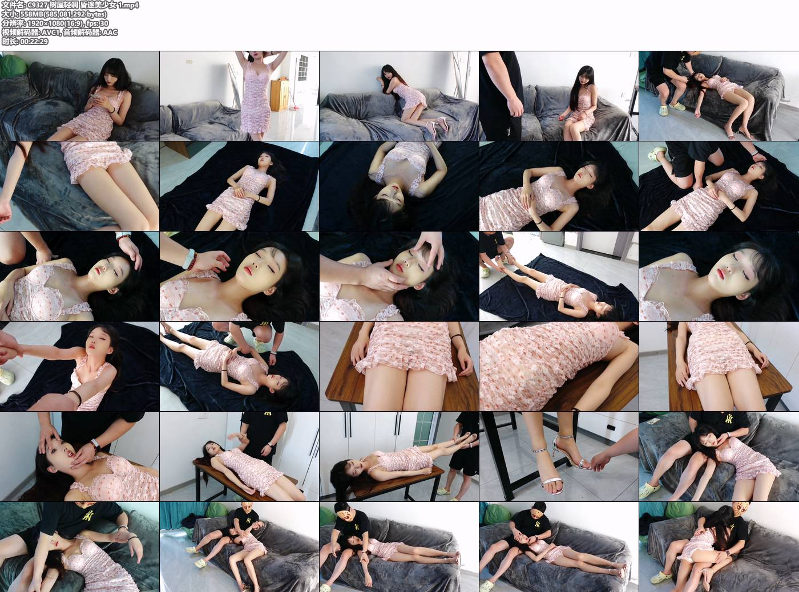799x592 pixels.
Task: Open upside-down overhead view thumbnail on dark blanket
Action: click(399, 186)
